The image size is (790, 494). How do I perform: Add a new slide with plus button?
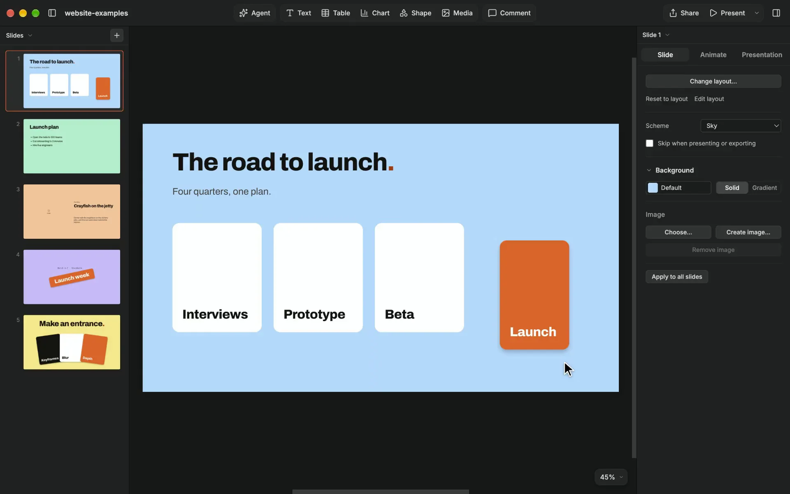117,35
